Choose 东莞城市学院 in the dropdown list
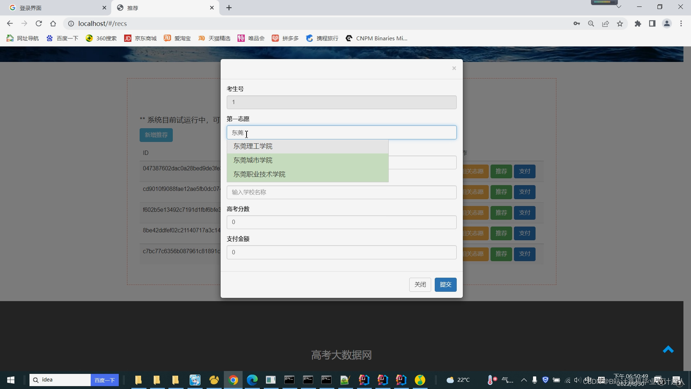This screenshot has height=389, width=691. coord(253,160)
